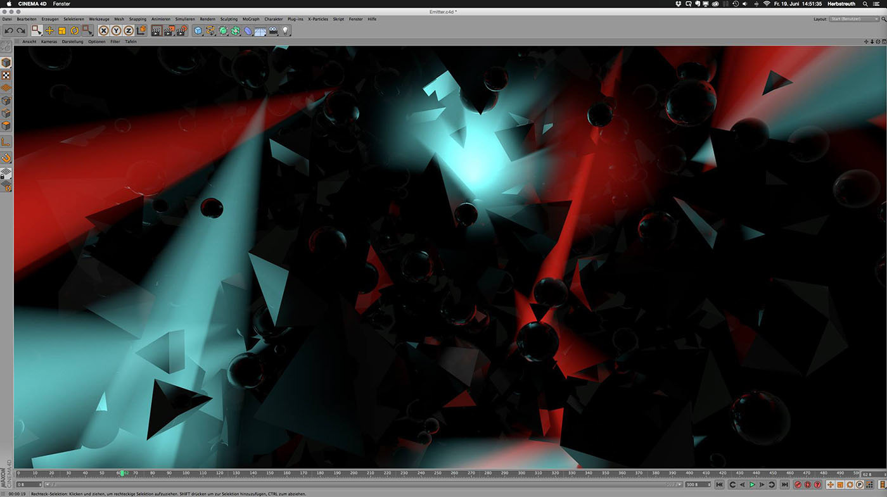Image resolution: width=887 pixels, height=497 pixels.
Task: Toggle the Y axis lock
Action: (x=117, y=30)
